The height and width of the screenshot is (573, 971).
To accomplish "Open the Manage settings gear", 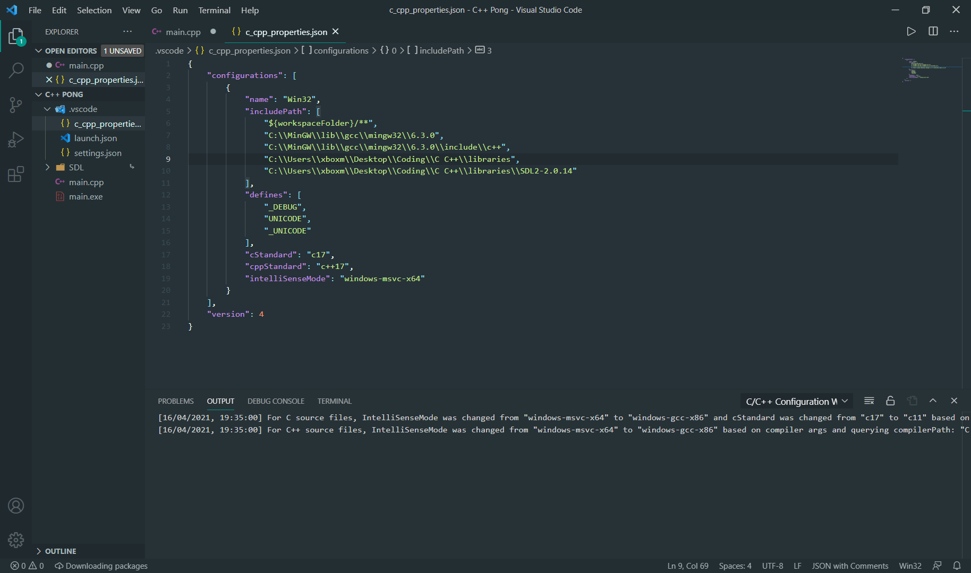I will point(15,540).
